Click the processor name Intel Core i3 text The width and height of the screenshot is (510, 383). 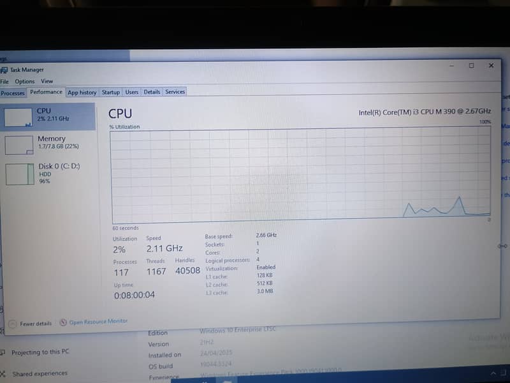click(x=425, y=112)
